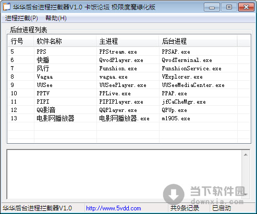
Task: Click FunshionService.exe background process cell
Action: click(x=191, y=68)
